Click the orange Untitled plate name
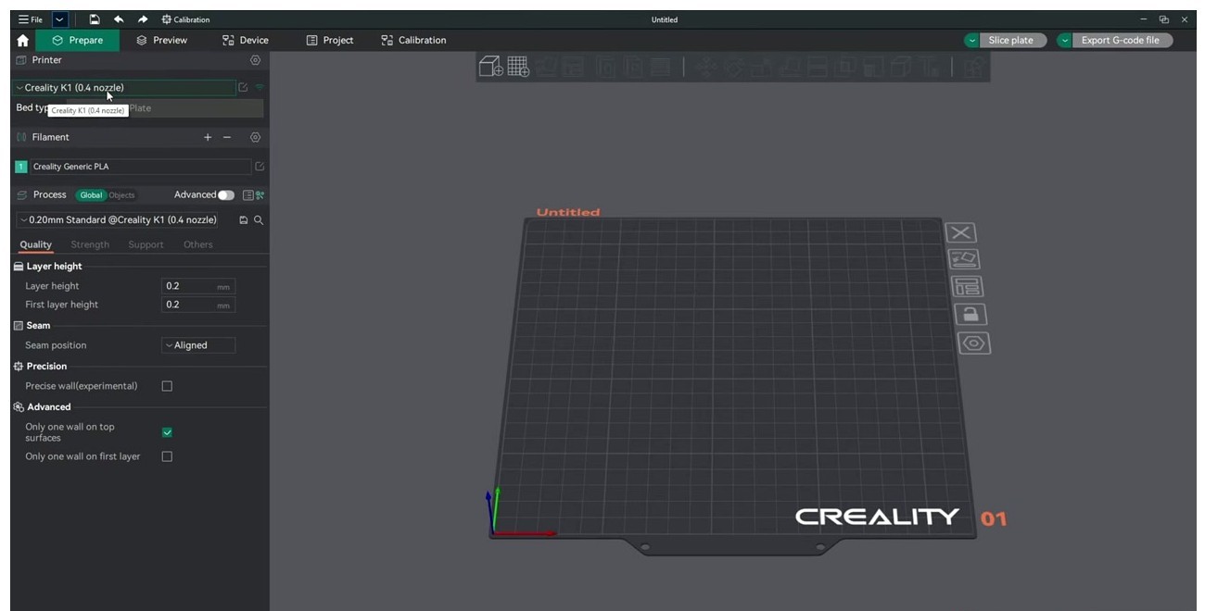The width and height of the screenshot is (1205, 611). (568, 212)
